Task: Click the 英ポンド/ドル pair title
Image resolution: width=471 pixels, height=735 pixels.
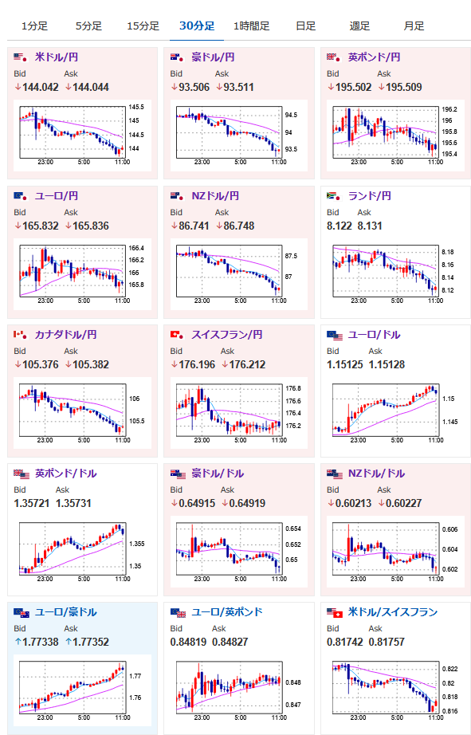Action: [x=65, y=474]
